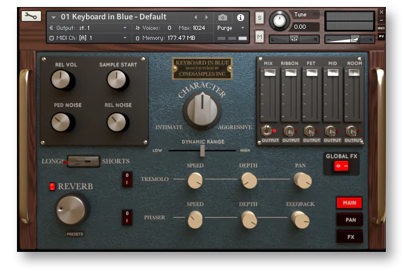Click the RIBBON fader handle
The height and width of the screenshot is (280, 404).
(x=291, y=73)
